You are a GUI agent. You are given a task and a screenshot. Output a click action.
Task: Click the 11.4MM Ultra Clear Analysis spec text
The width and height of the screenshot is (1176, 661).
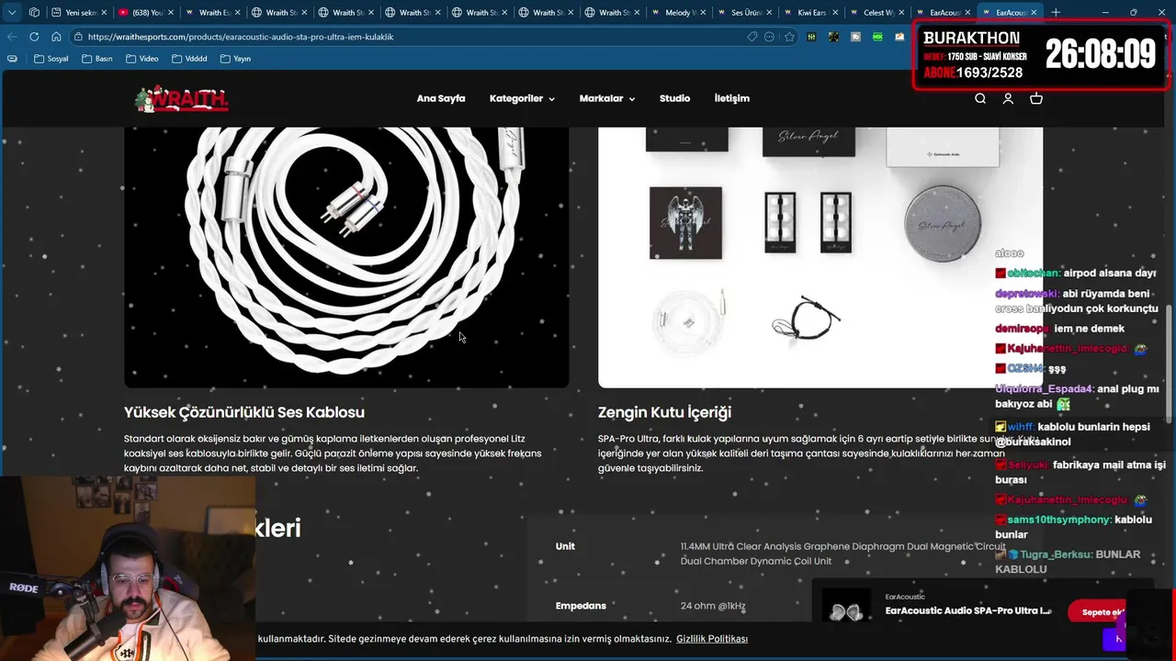[842, 554]
